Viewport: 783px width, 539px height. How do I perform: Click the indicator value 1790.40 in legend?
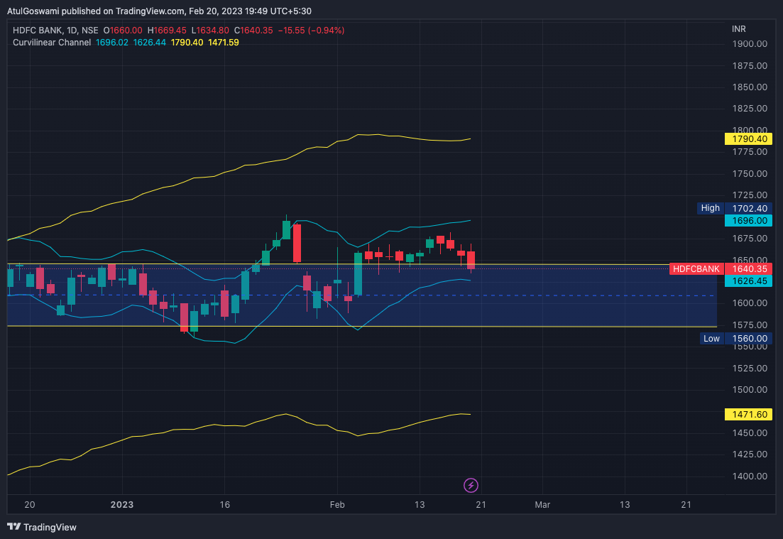[x=187, y=43]
